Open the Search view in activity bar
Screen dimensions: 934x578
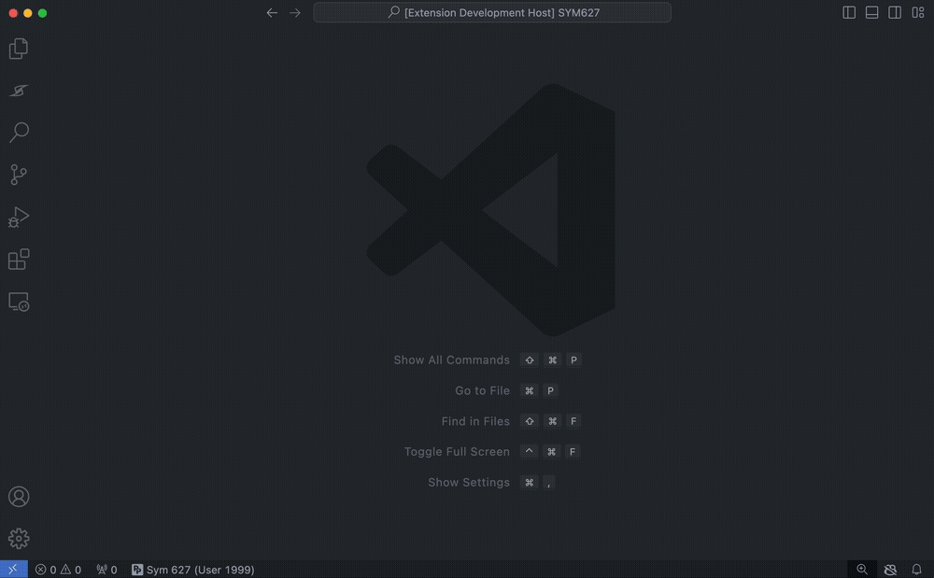(19, 133)
